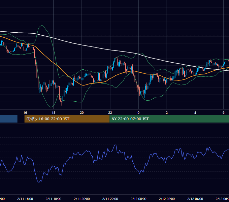Click the '2/11 16:00' indicator axis label

coord(25,199)
